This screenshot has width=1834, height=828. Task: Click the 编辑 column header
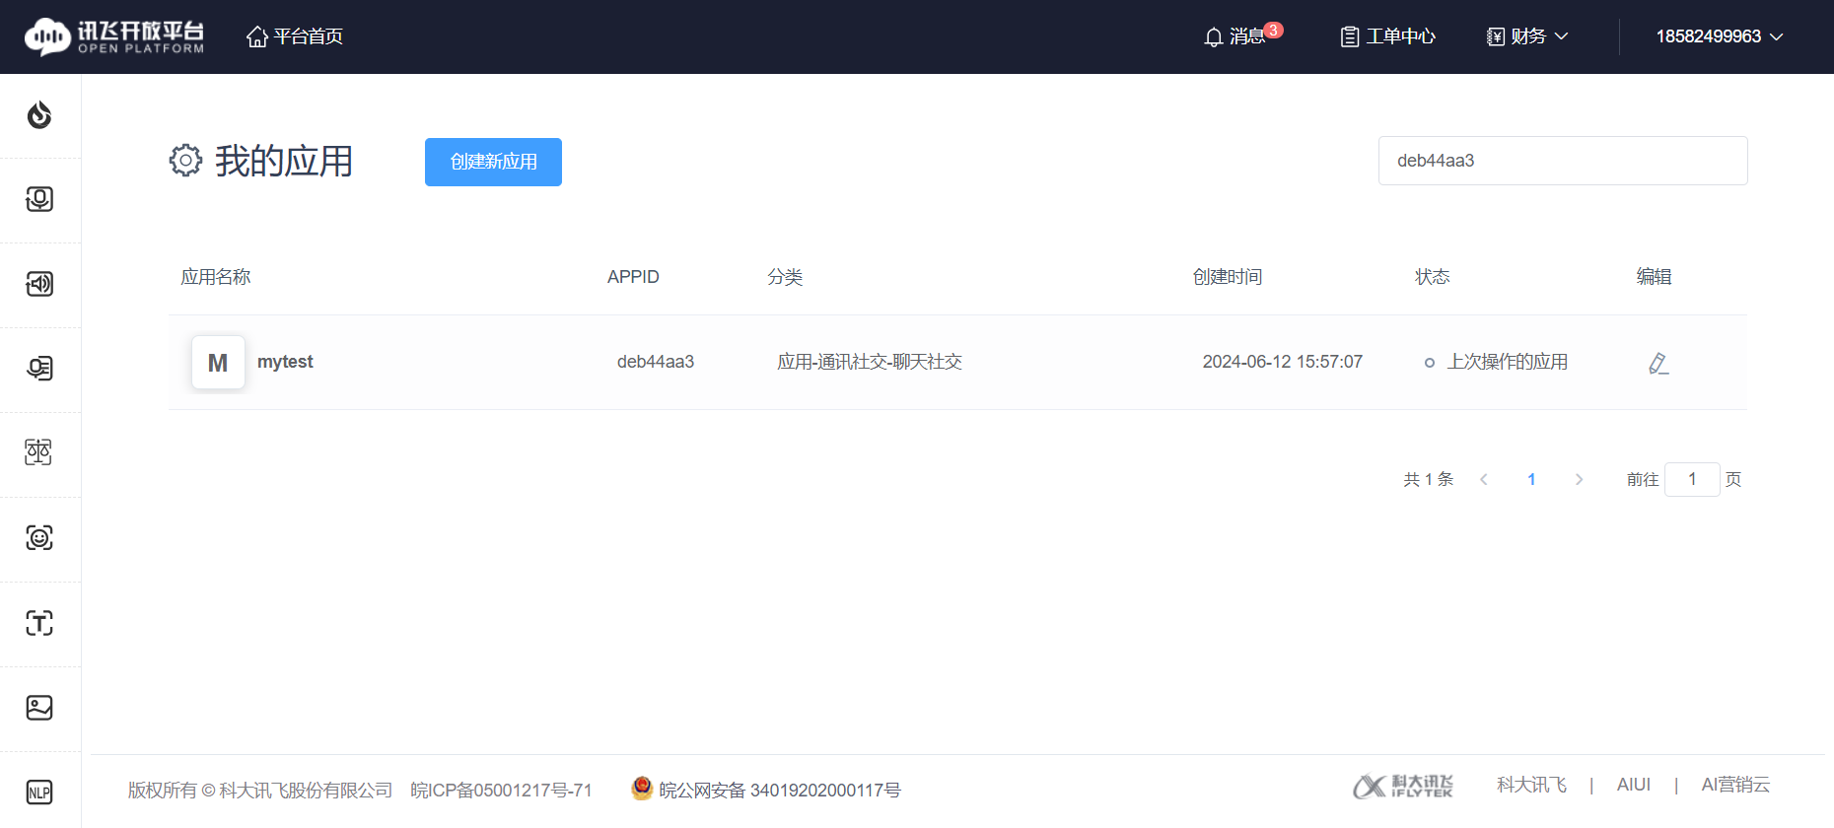pyautogui.click(x=1655, y=277)
